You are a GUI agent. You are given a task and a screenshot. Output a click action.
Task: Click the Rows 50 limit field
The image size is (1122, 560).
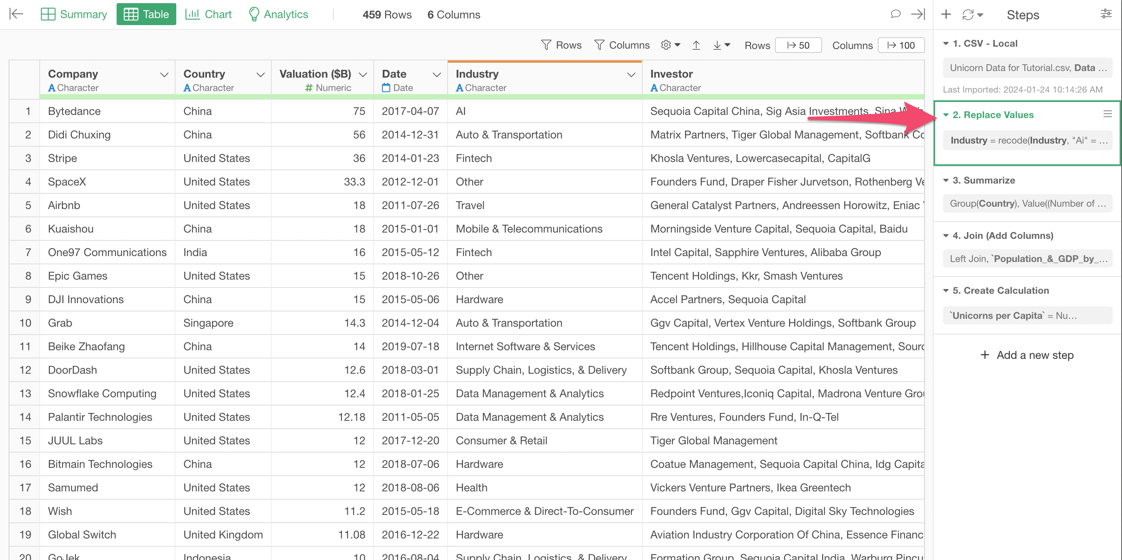click(x=798, y=45)
